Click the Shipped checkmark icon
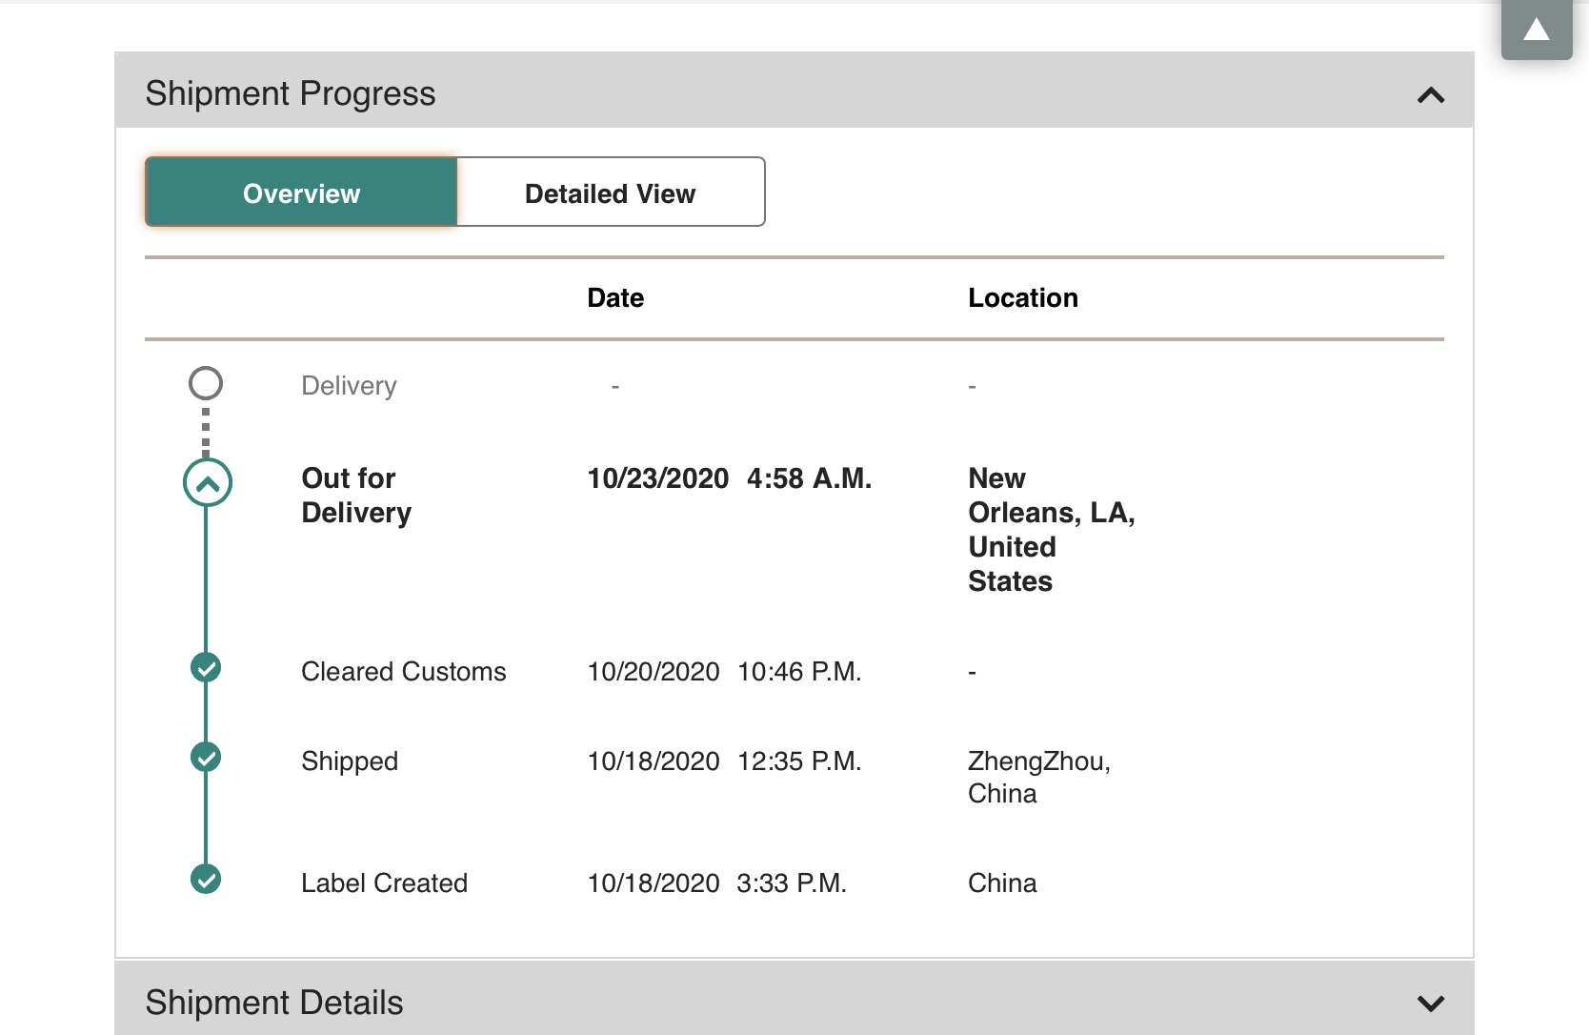1589x1035 pixels. [206, 757]
